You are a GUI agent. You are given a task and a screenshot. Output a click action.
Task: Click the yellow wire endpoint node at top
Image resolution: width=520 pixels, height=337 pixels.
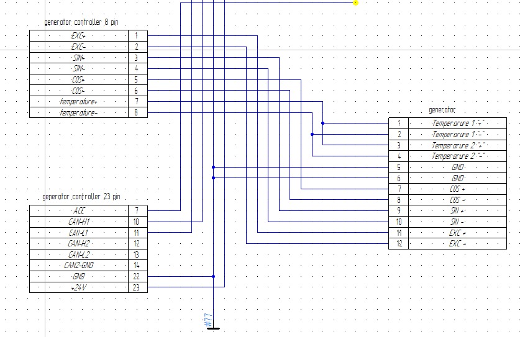(x=356, y=2)
